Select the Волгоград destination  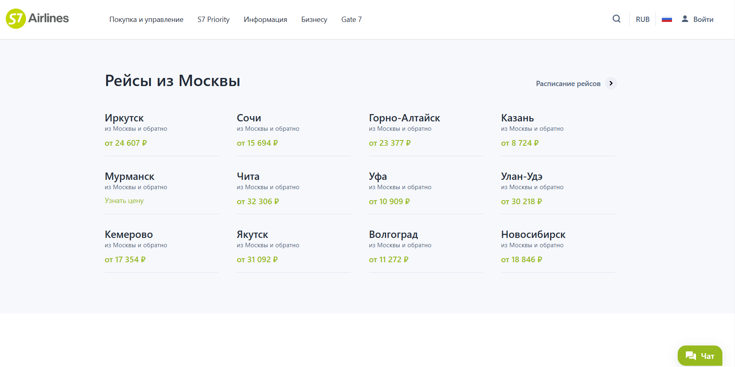point(393,235)
